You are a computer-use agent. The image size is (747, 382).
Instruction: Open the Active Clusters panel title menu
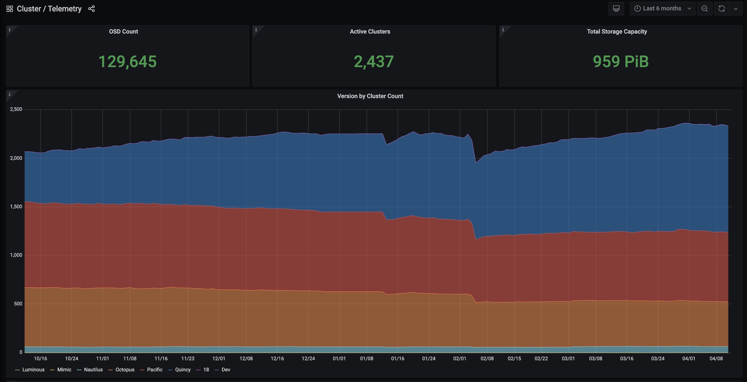tap(370, 31)
